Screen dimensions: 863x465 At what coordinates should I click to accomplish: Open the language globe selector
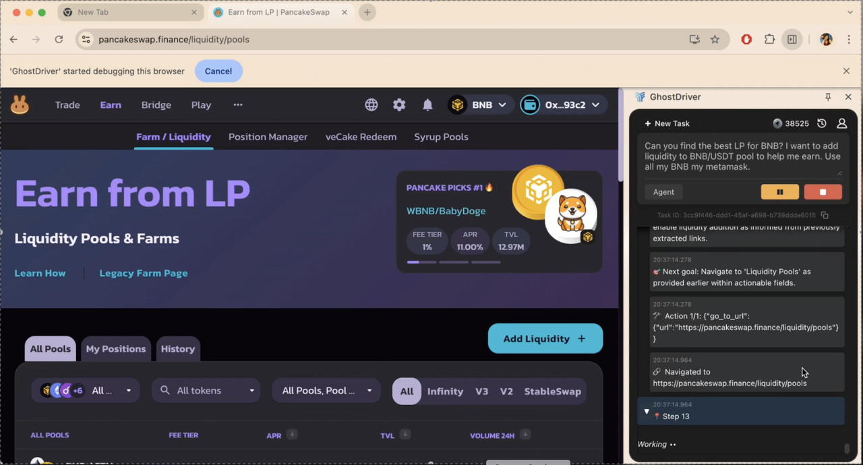point(371,105)
